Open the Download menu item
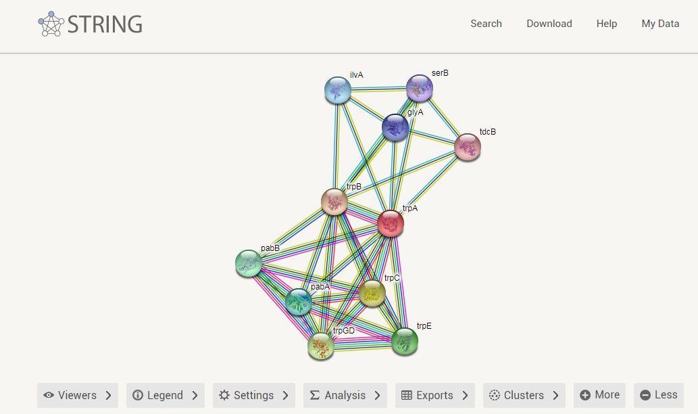 pos(549,24)
